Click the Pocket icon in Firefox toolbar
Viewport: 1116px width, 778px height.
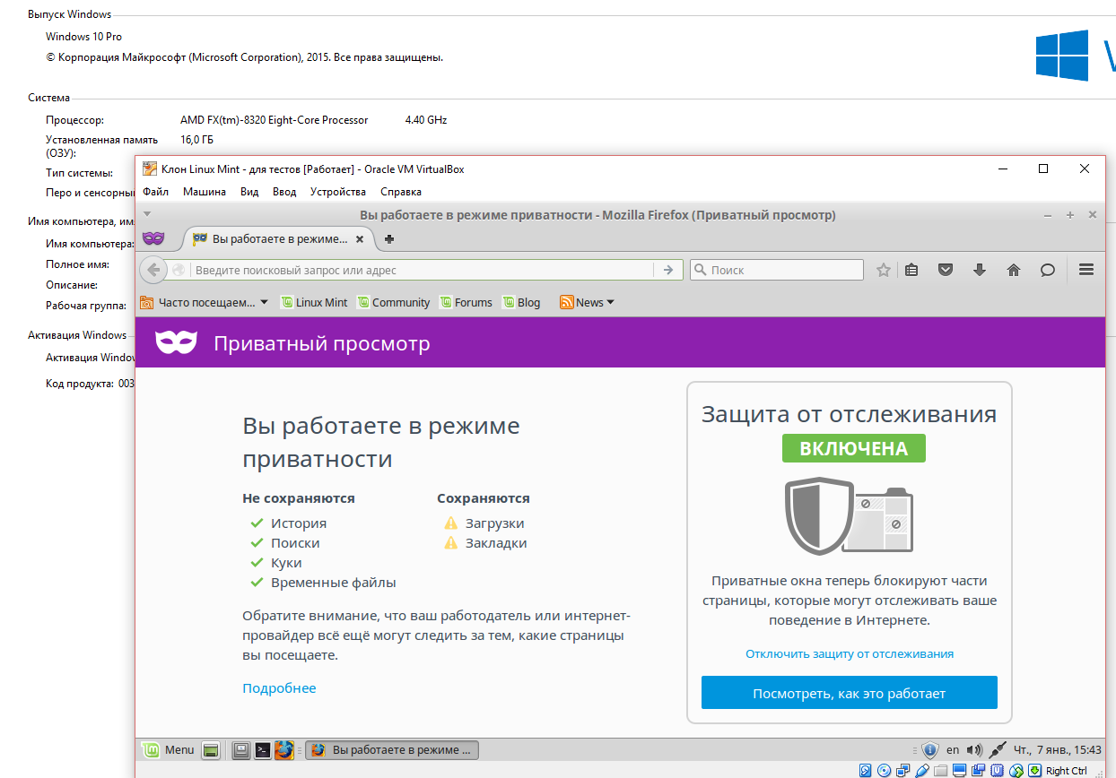[946, 270]
